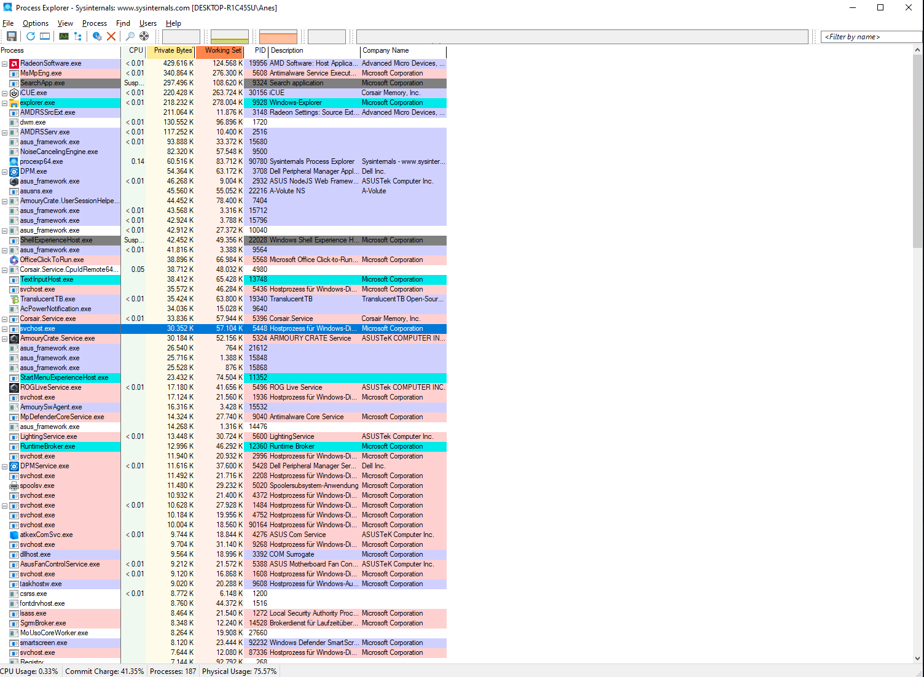Screen dimensions: 924x677
Task: Click the ROGLiveService.exe icon
Action: tap(14, 387)
